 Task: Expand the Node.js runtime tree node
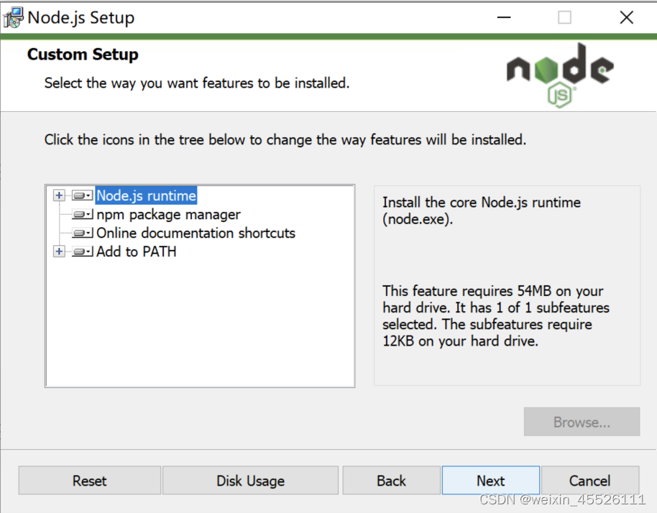pos(59,195)
